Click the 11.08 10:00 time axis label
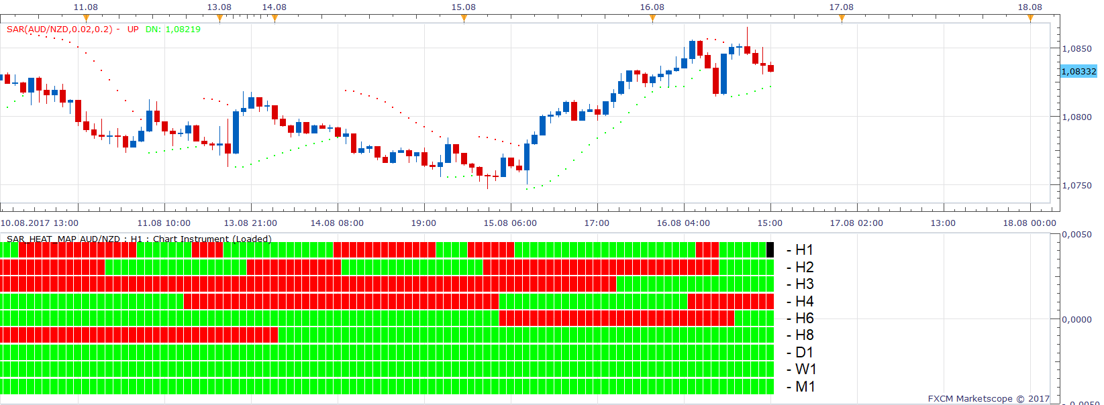This screenshot has height=405, width=1104. (x=164, y=223)
